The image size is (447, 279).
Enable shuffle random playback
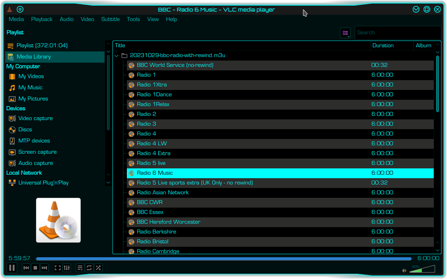98,268
